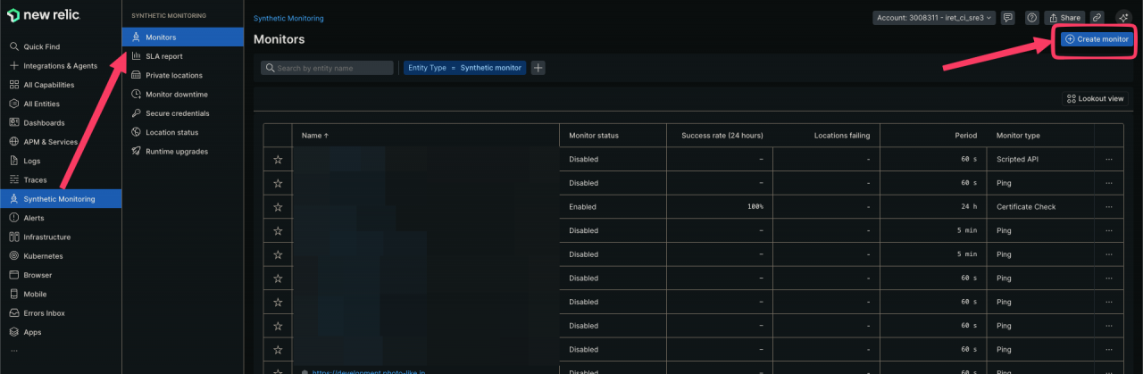Expand the Account selector dropdown
Image resolution: width=1143 pixels, height=374 pixels.
coord(933,18)
